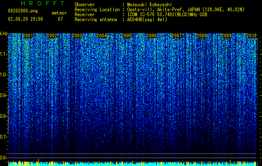Click the 2004 time marker

click(102, 35)
